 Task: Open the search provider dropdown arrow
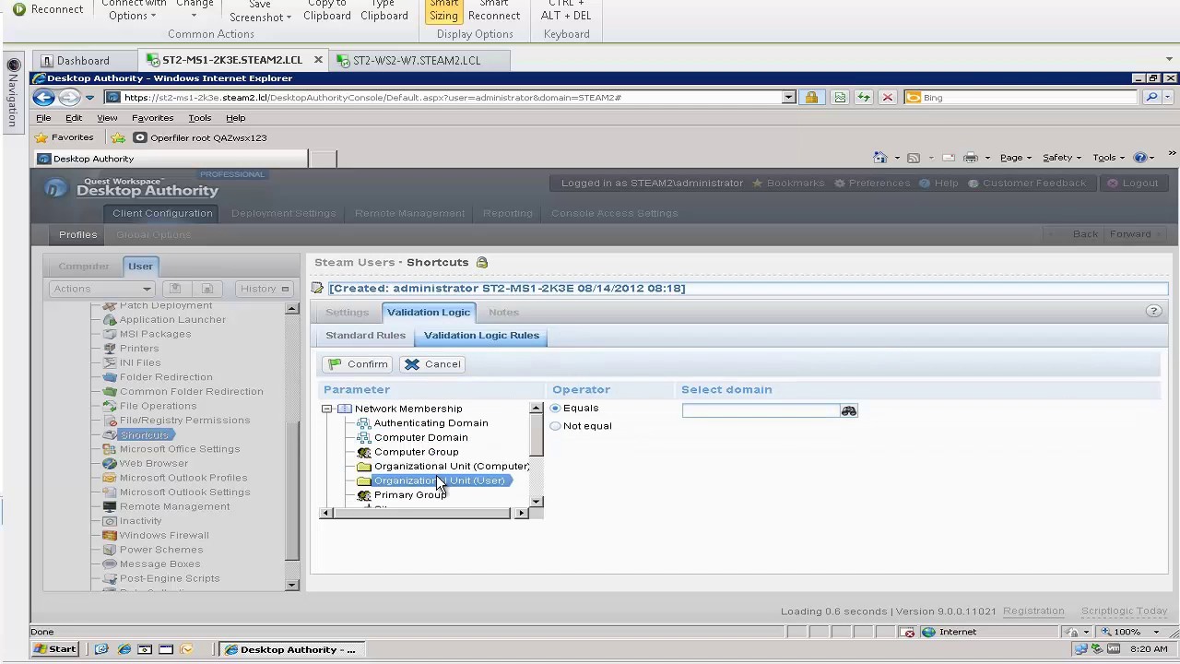[x=1168, y=97]
